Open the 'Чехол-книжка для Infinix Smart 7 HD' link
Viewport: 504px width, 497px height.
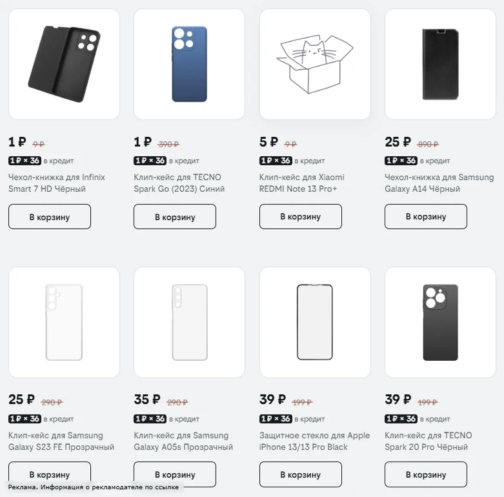tap(57, 183)
